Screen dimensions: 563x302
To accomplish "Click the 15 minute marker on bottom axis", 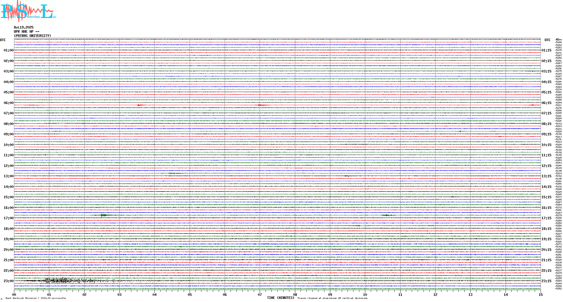I will (540, 294).
